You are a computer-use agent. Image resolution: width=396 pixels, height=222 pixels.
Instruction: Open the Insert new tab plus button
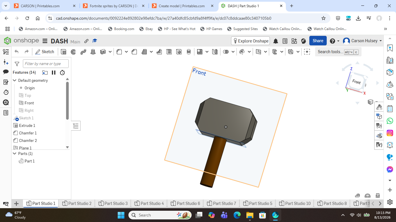17,203
